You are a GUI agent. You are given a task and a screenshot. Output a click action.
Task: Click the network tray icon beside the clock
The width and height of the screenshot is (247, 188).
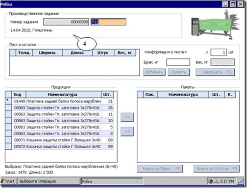pyautogui.click(x=216, y=181)
